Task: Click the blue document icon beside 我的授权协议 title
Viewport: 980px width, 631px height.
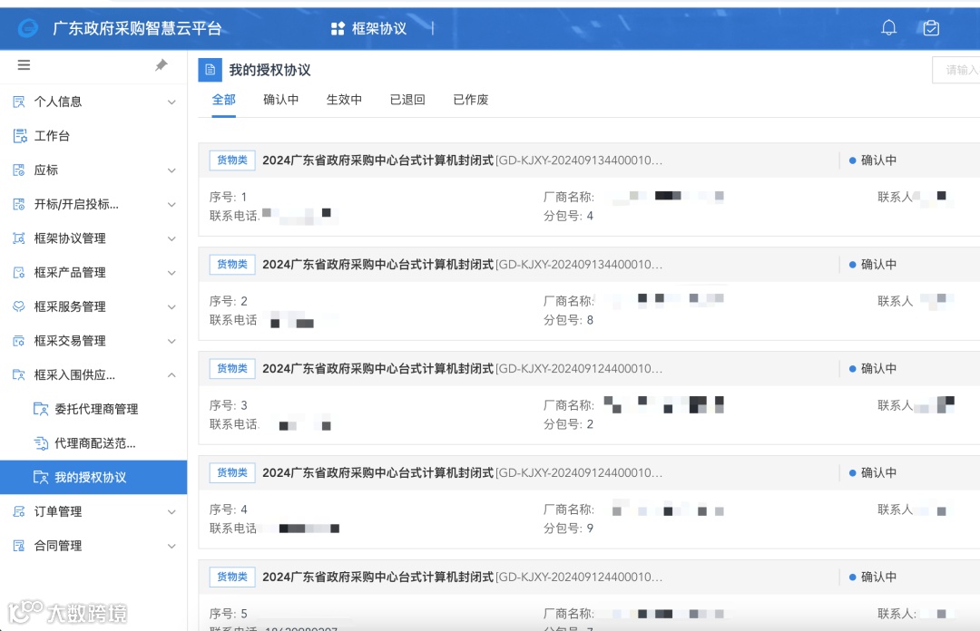Action: (210, 70)
